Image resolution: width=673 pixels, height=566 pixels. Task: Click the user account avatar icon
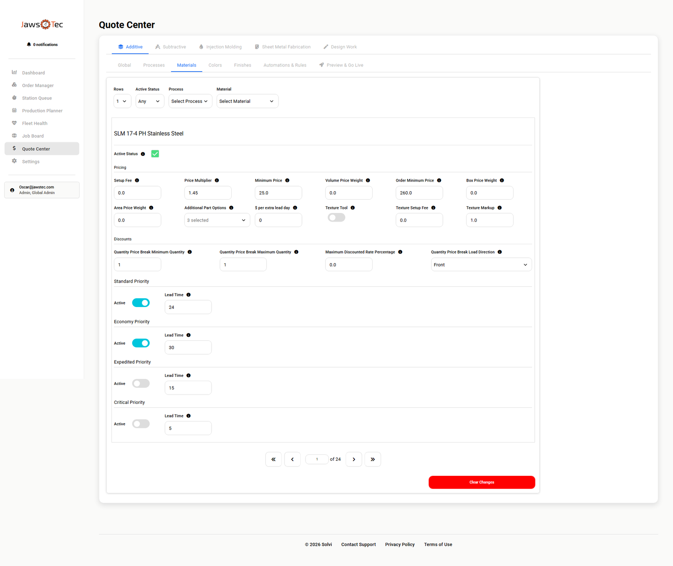(x=12, y=190)
